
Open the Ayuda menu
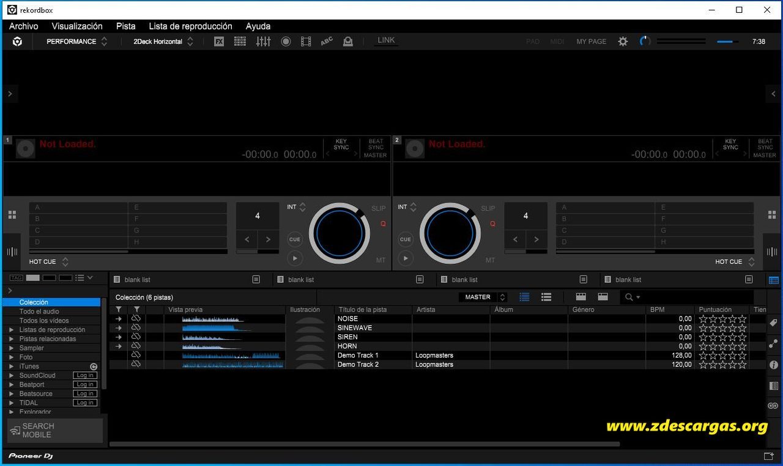(x=258, y=26)
